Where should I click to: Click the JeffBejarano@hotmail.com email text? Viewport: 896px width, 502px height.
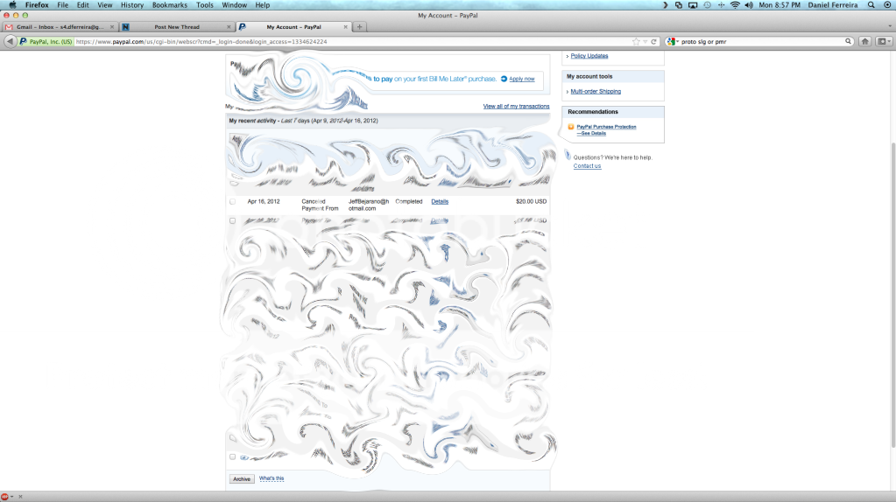(369, 205)
